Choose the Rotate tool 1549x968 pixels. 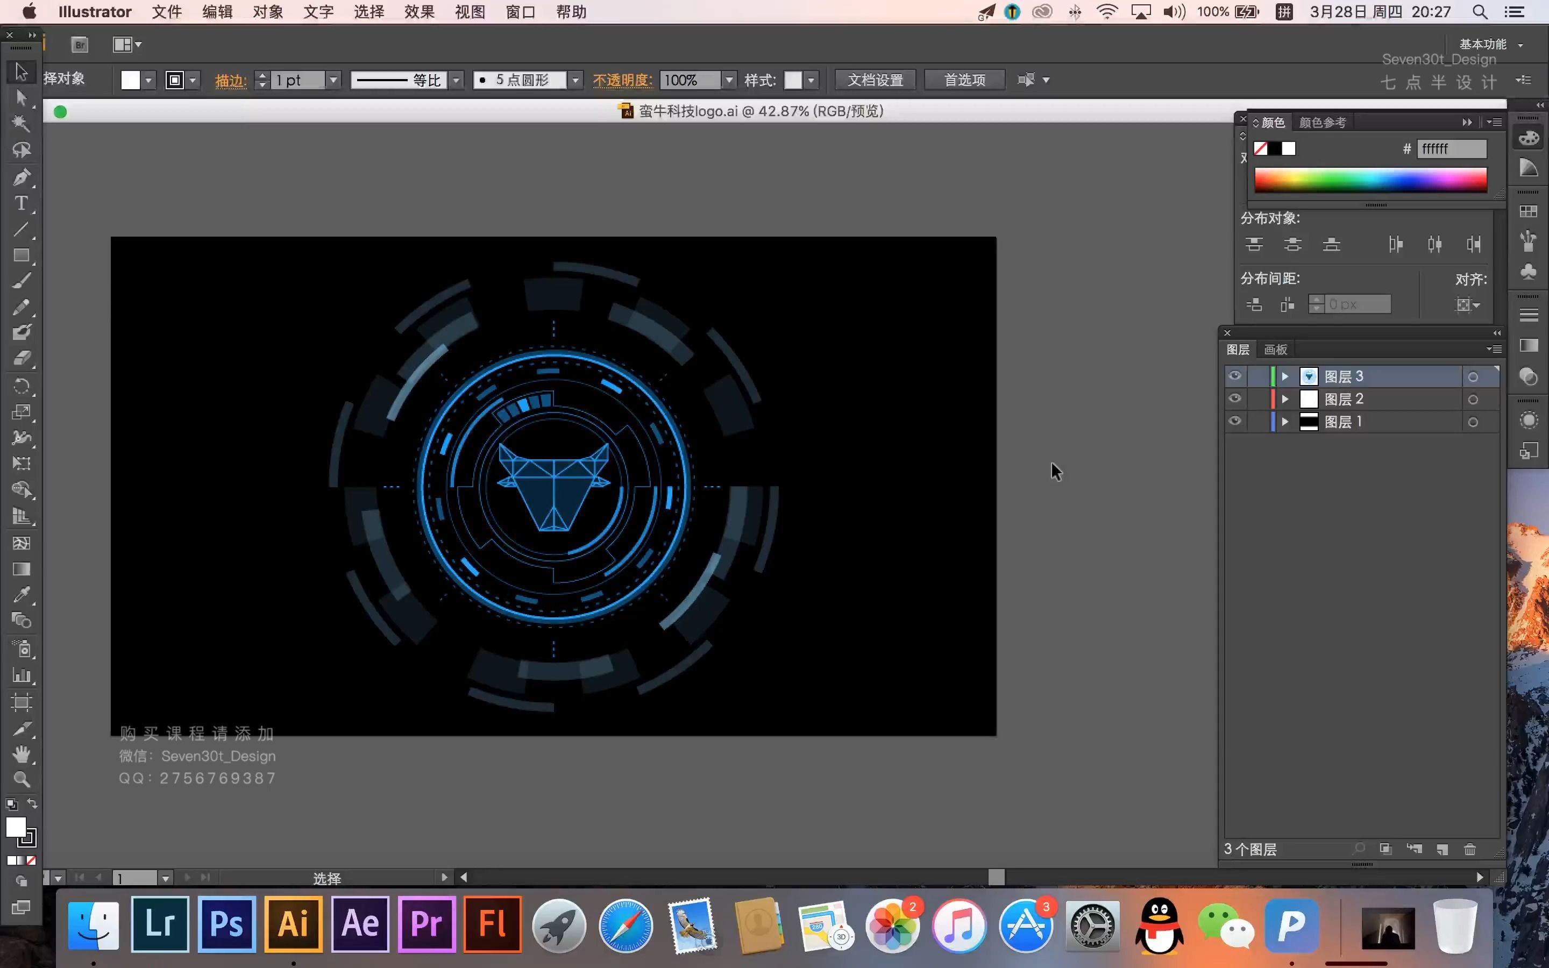(21, 386)
